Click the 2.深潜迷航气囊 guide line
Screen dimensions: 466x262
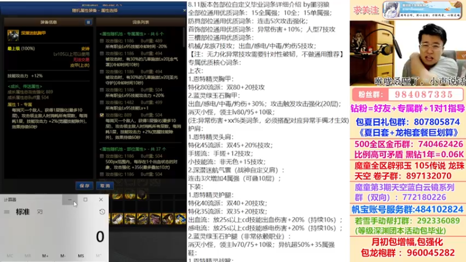236,171
